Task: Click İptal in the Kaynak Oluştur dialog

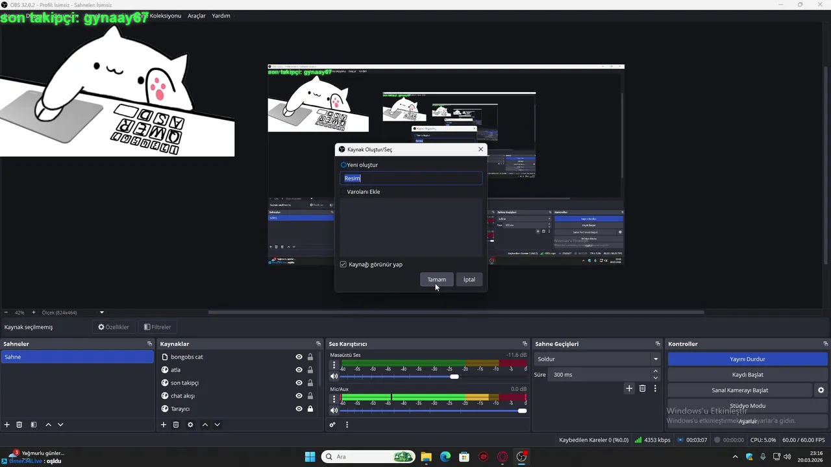Action: pyautogui.click(x=469, y=280)
